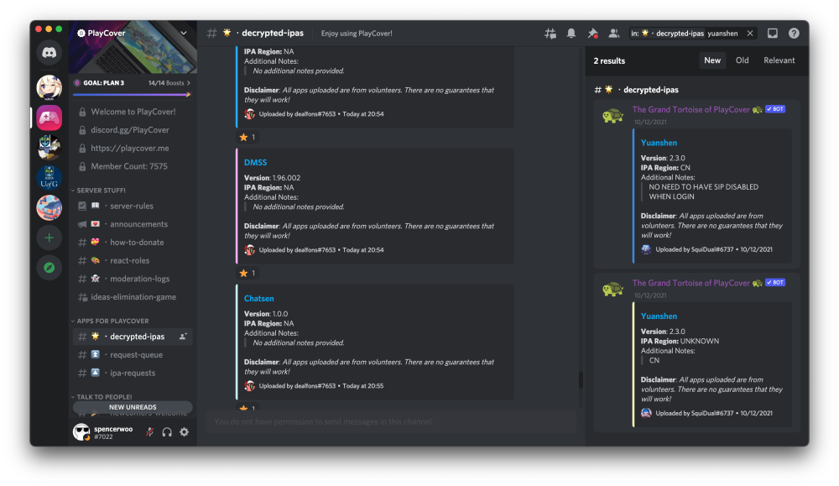Open user settings gear

click(x=184, y=432)
